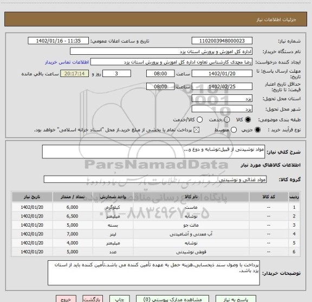This screenshot has height=302, width=312.
Task: Select the خدمت radio option
Action: (x=227, y=119)
